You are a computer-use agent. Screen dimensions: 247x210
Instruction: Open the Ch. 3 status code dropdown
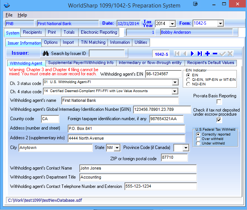tap(174, 82)
